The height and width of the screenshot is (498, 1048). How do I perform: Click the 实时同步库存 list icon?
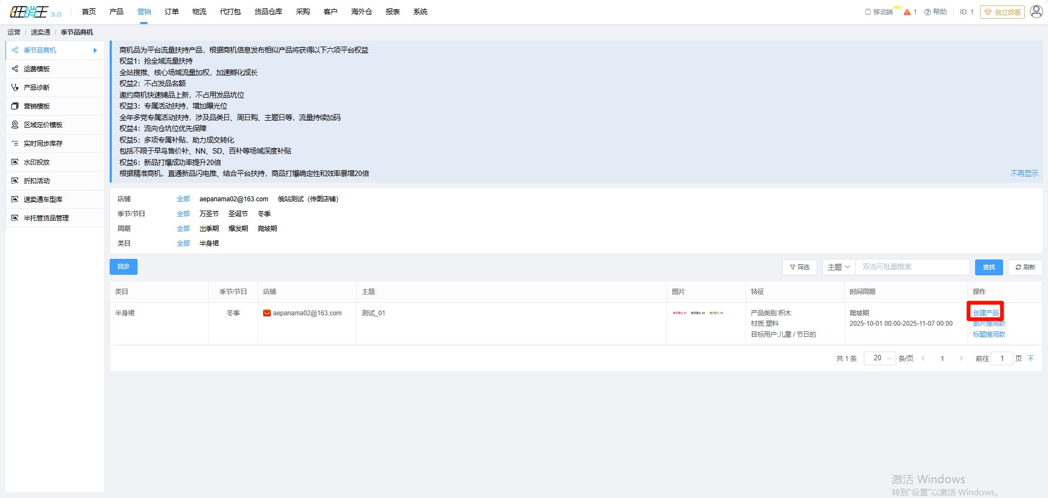15,143
